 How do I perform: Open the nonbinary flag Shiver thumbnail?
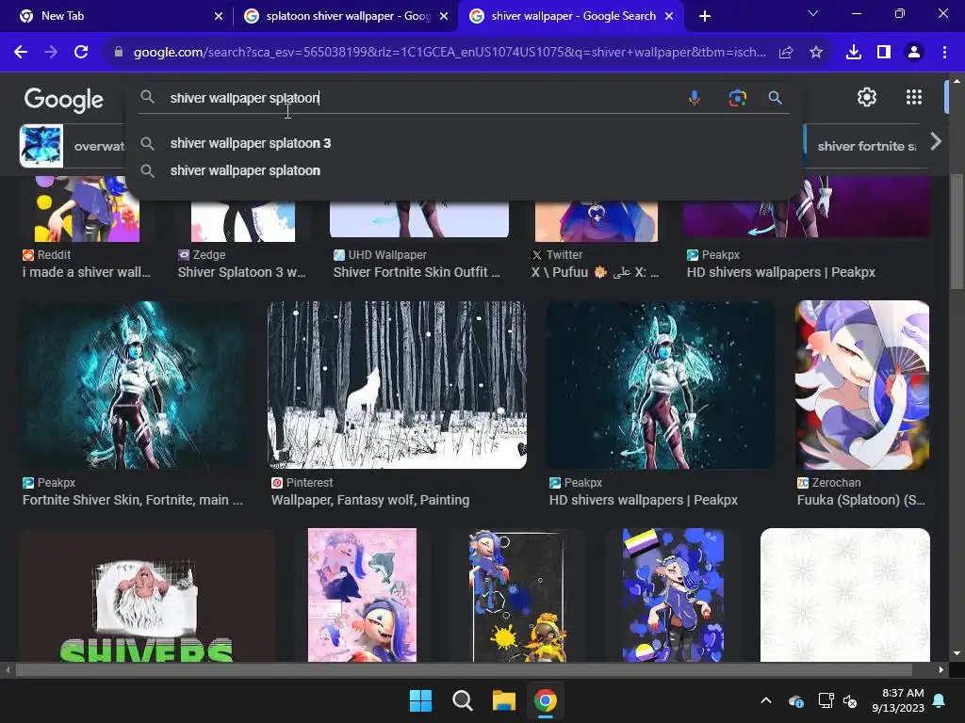coord(673,595)
